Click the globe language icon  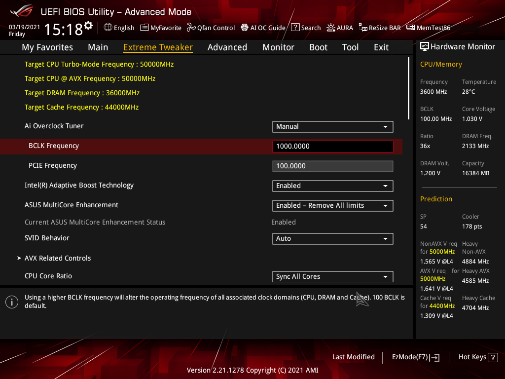pyautogui.click(x=108, y=28)
